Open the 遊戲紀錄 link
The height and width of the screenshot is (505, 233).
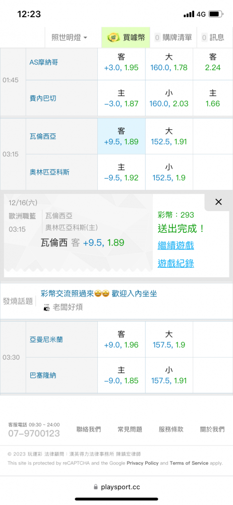(176, 264)
